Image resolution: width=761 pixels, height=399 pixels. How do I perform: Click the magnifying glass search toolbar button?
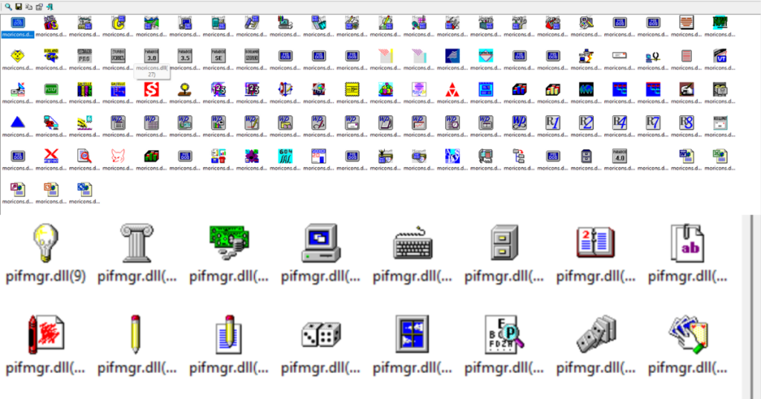point(8,7)
